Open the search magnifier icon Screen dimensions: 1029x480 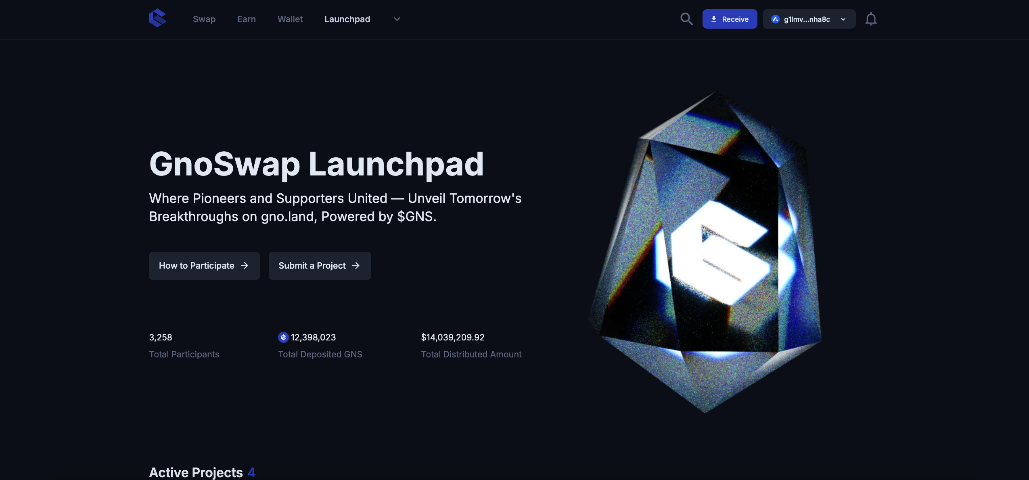(686, 19)
